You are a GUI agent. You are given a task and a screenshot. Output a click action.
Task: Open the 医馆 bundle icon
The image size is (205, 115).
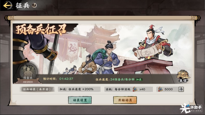pos(183,77)
